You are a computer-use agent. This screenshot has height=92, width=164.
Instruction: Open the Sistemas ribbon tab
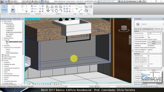pyautogui.click(x=24, y=4)
